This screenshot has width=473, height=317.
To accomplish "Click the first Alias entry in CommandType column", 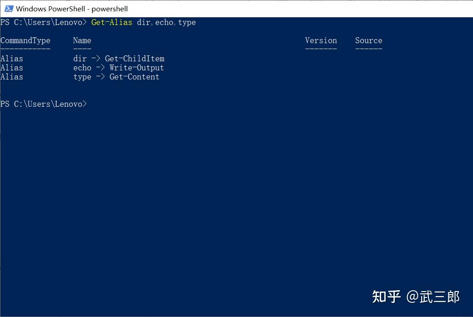I will coord(11,58).
